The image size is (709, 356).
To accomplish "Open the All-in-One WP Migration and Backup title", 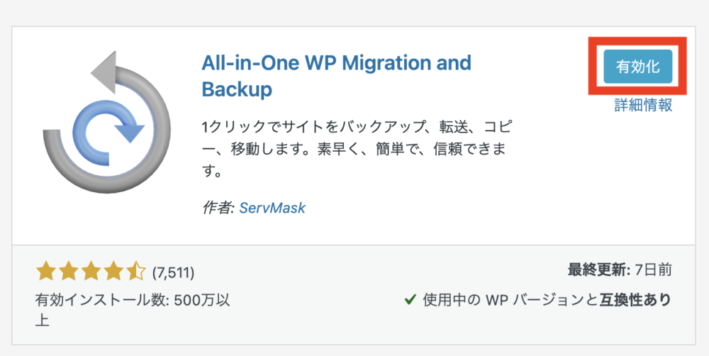I will [x=336, y=76].
